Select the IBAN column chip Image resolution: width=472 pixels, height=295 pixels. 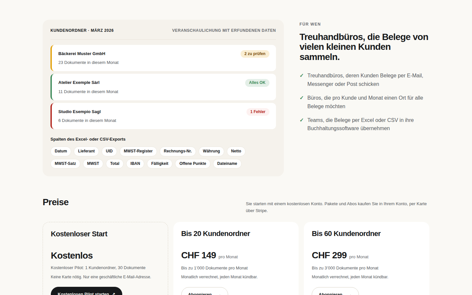click(135, 164)
